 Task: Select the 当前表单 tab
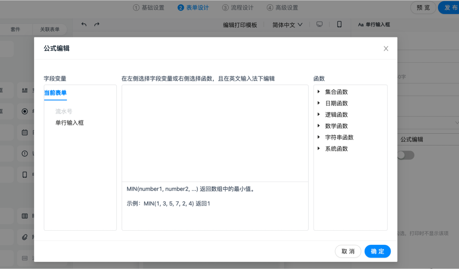[x=55, y=93]
